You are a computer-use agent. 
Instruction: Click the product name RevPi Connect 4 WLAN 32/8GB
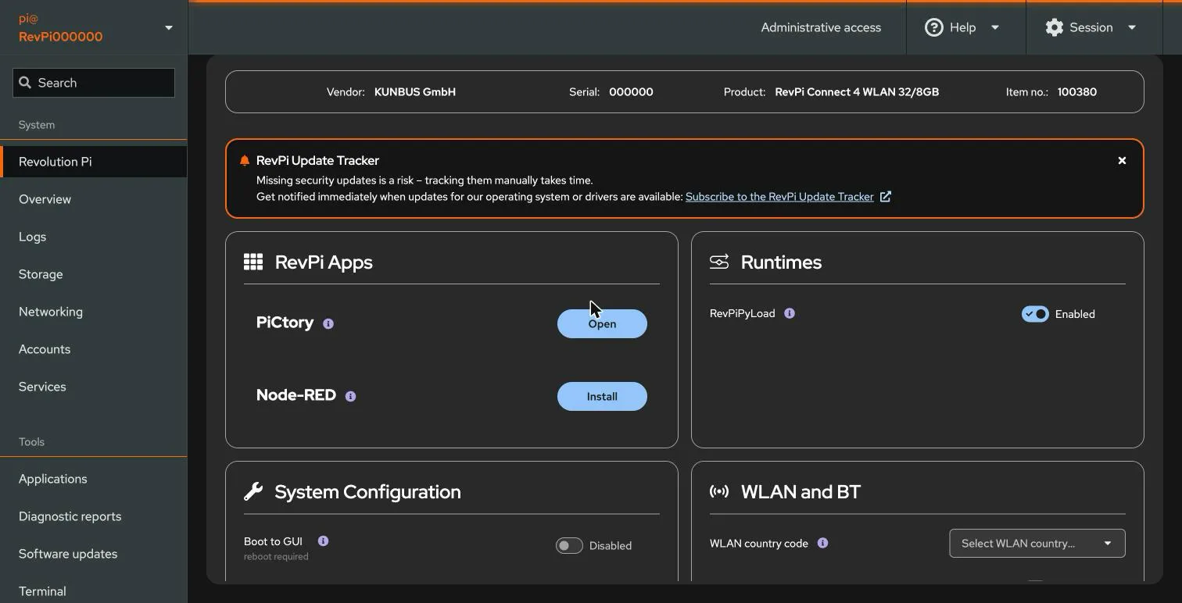[x=857, y=92]
